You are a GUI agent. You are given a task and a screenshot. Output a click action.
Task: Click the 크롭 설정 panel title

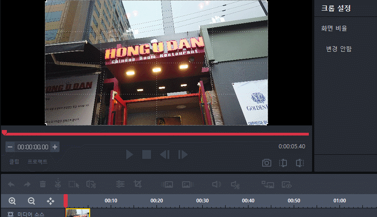336,8
